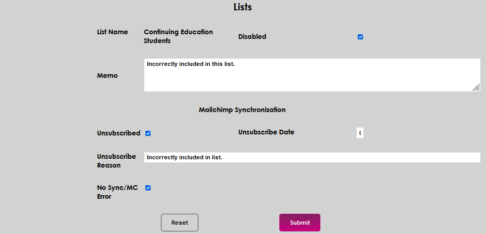Uncheck the Unsubscribed checkbox
The height and width of the screenshot is (234, 486).
coord(148,133)
